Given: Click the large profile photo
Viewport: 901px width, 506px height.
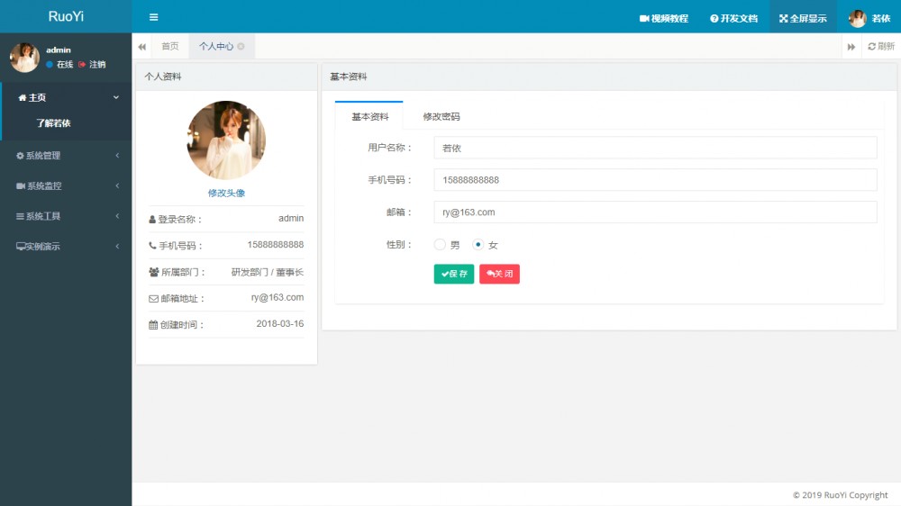Looking at the screenshot, I should tap(226, 140).
